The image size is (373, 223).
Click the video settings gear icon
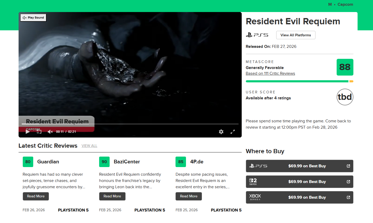coord(221,132)
